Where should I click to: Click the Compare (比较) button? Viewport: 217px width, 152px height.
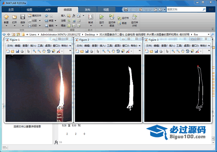pos(33,21)
